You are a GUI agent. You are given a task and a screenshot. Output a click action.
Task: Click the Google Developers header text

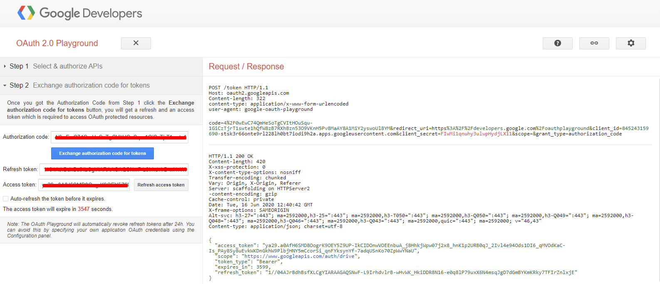click(x=91, y=13)
